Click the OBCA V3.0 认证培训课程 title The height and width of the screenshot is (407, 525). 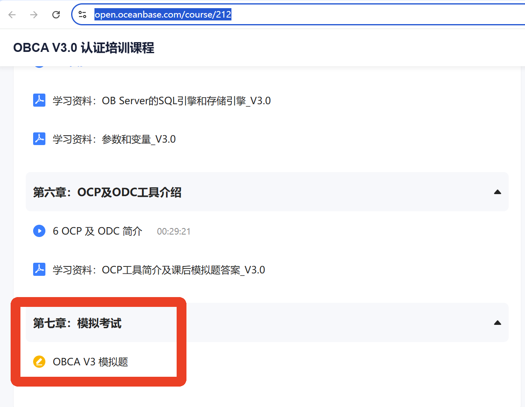click(x=84, y=48)
